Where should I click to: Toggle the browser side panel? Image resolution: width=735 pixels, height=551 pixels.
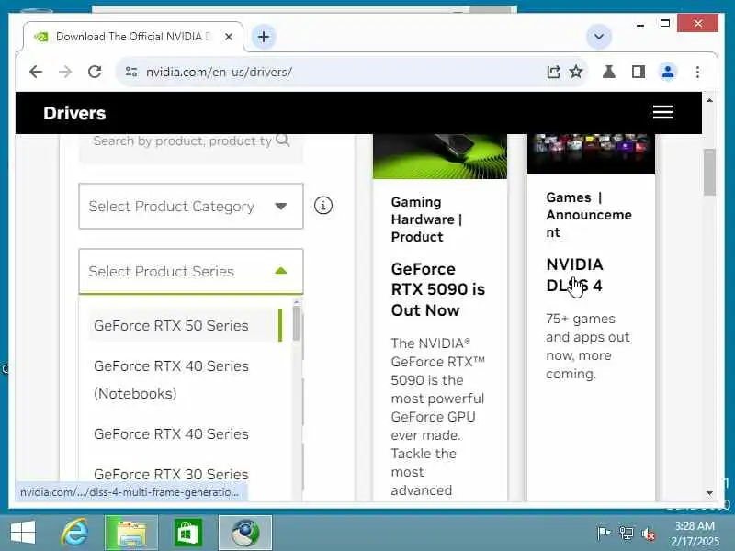point(639,72)
